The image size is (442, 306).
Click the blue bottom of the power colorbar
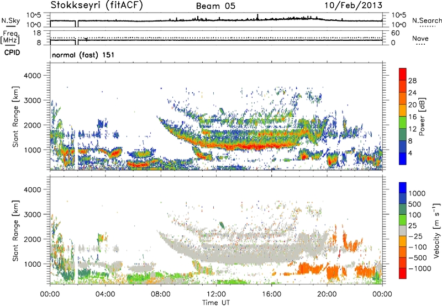click(x=403, y=159)
